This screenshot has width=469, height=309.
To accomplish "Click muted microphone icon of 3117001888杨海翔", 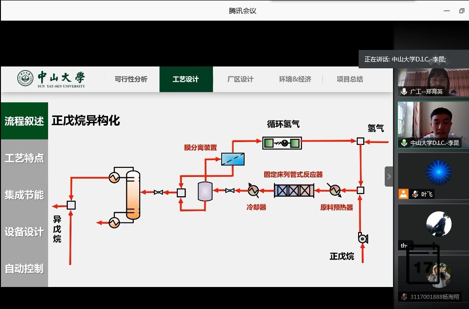I will (x=404, y=297).
